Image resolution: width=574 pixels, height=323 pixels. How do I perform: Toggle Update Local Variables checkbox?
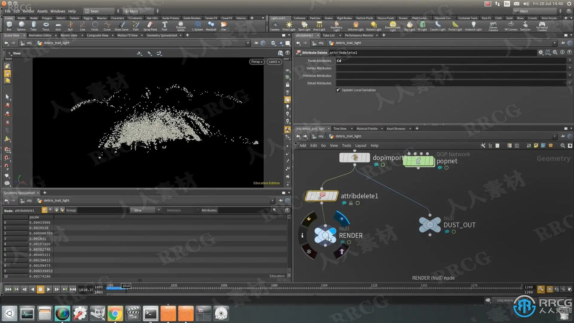338,90
